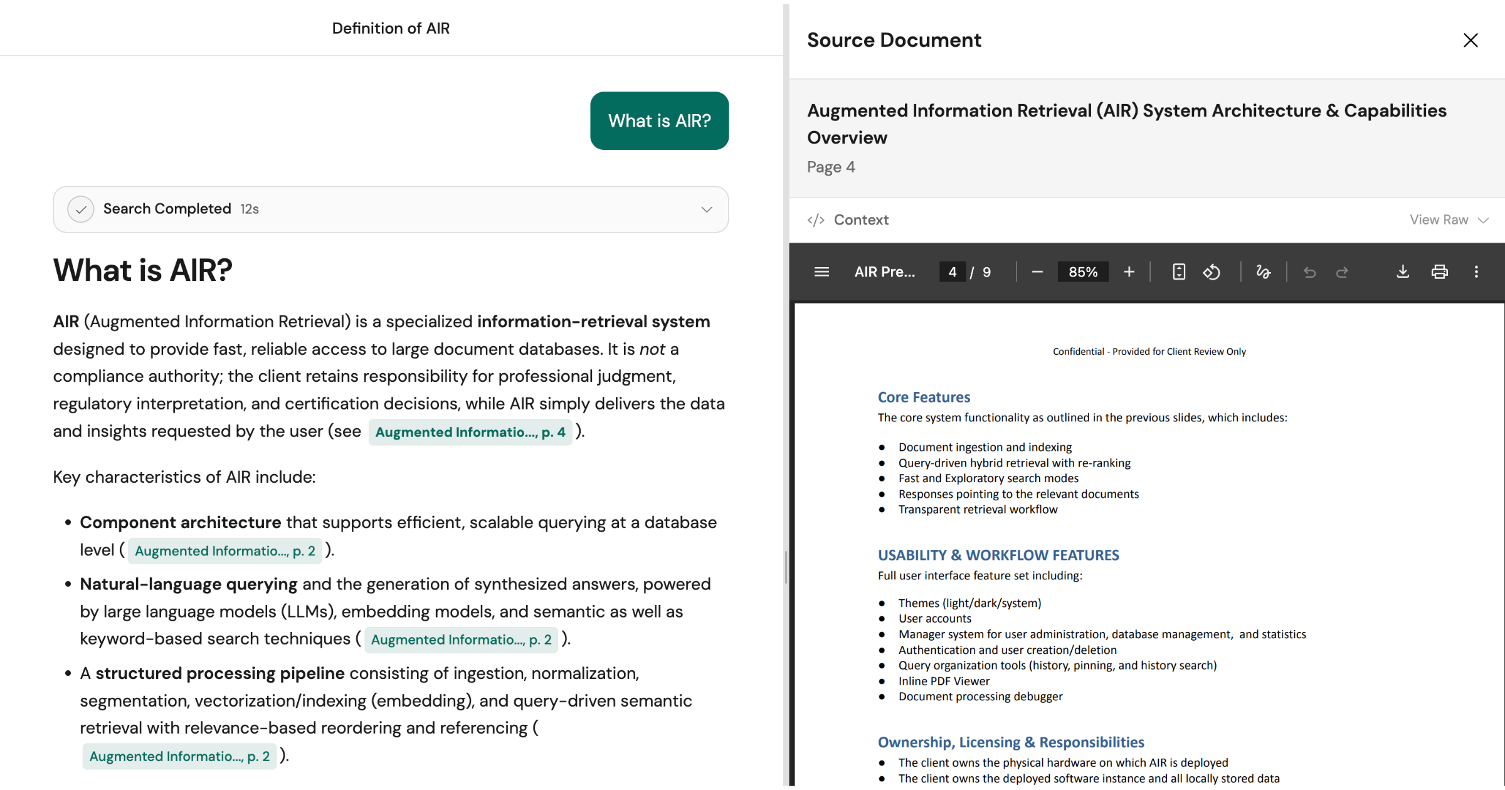Image resolution: width=1505 pixels, height=790 pixels.
Task: Print the PDF document
Action: tap(1440, 272)
